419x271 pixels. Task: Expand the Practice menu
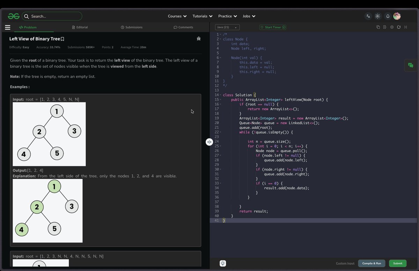pyautogui.click(x=227, y=16)
